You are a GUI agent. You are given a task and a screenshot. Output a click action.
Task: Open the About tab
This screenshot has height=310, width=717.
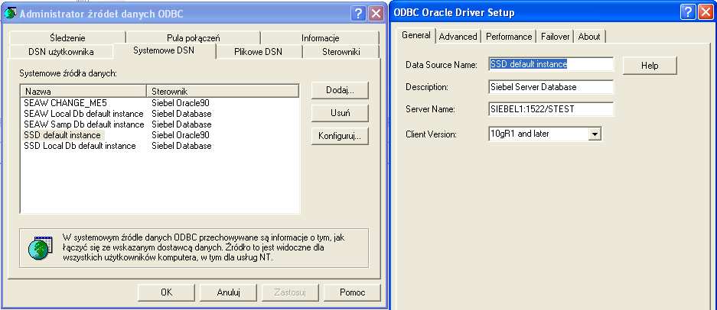coord(589,37)
